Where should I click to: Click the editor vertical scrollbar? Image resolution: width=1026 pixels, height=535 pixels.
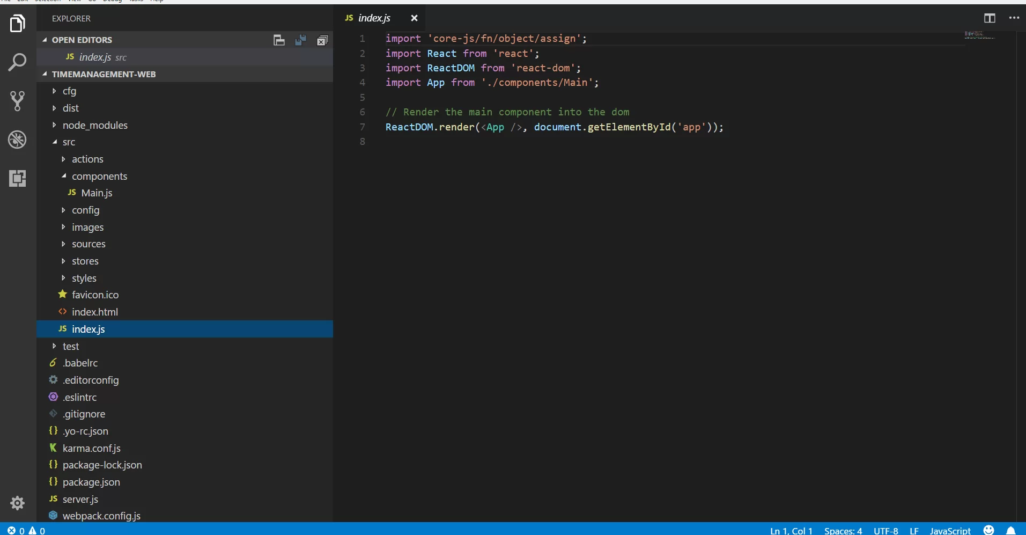[x=1021, y=276]
